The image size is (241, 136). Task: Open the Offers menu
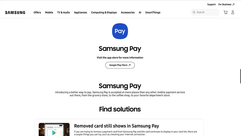pyautogui.click(x=37, y=12)
